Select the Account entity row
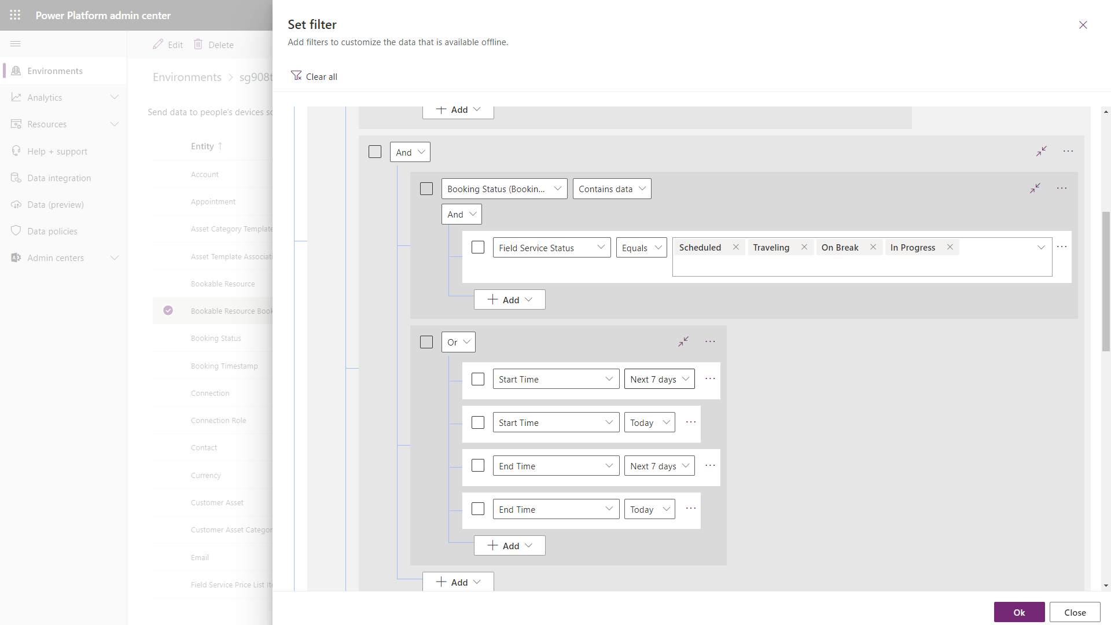The image size is (1111, 625). tap(212, 174)
